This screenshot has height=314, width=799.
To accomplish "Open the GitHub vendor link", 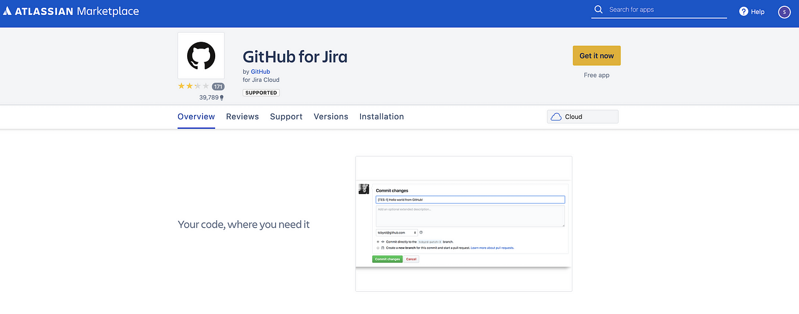I will coord(260,72).
